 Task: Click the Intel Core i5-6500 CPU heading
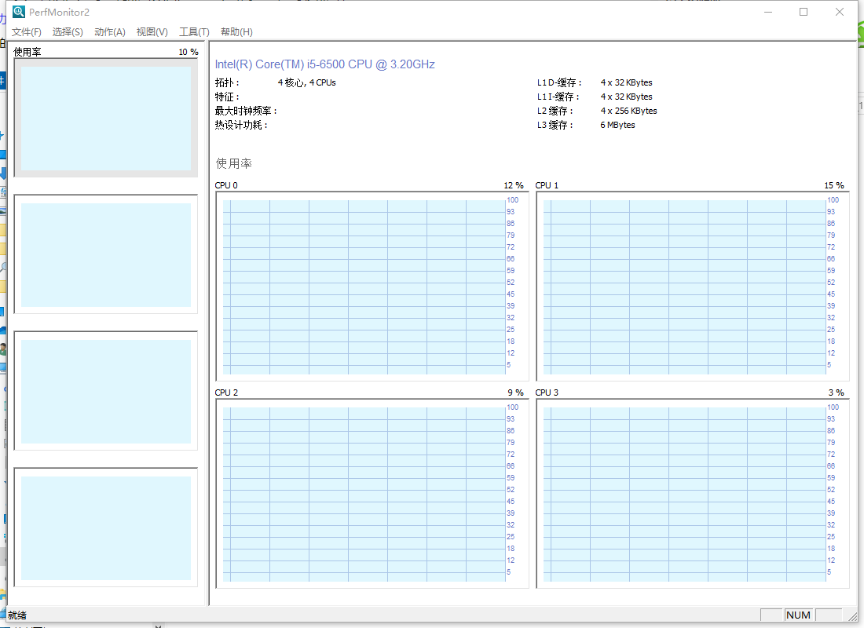[x=324, y=64]
